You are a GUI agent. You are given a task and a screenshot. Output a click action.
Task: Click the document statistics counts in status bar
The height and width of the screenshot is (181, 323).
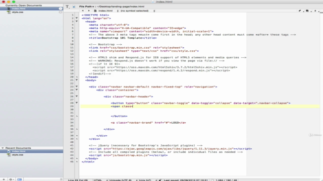[226, 180]
